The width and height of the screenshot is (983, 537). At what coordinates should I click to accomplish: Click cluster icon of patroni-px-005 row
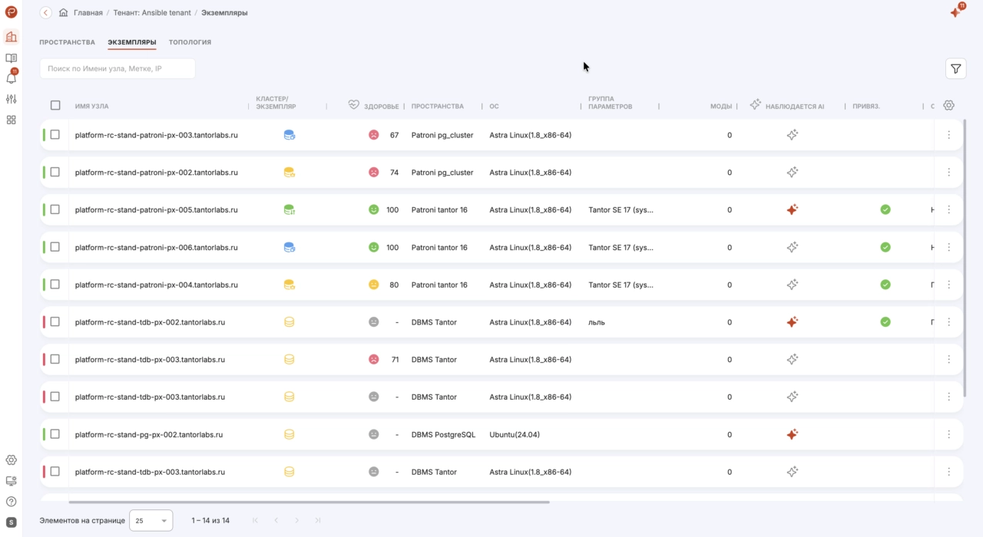click(x=290, y=209)
